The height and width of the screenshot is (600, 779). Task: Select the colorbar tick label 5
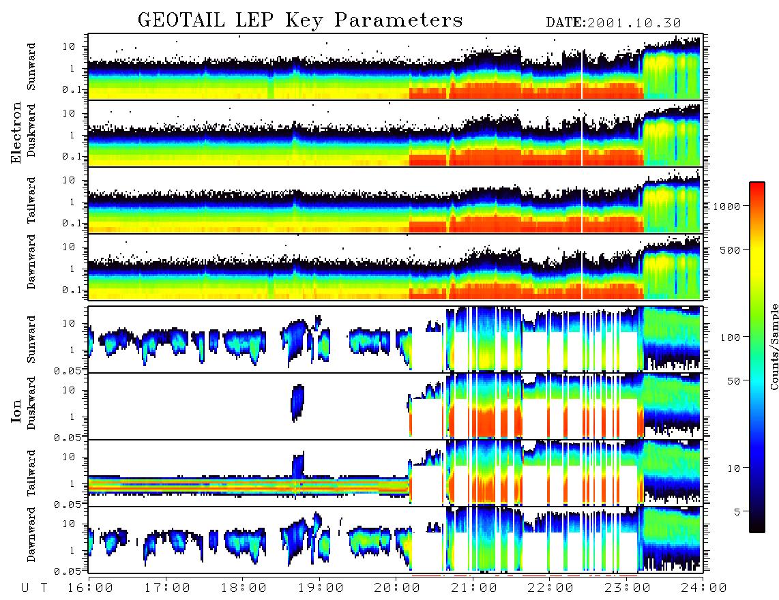737,512
